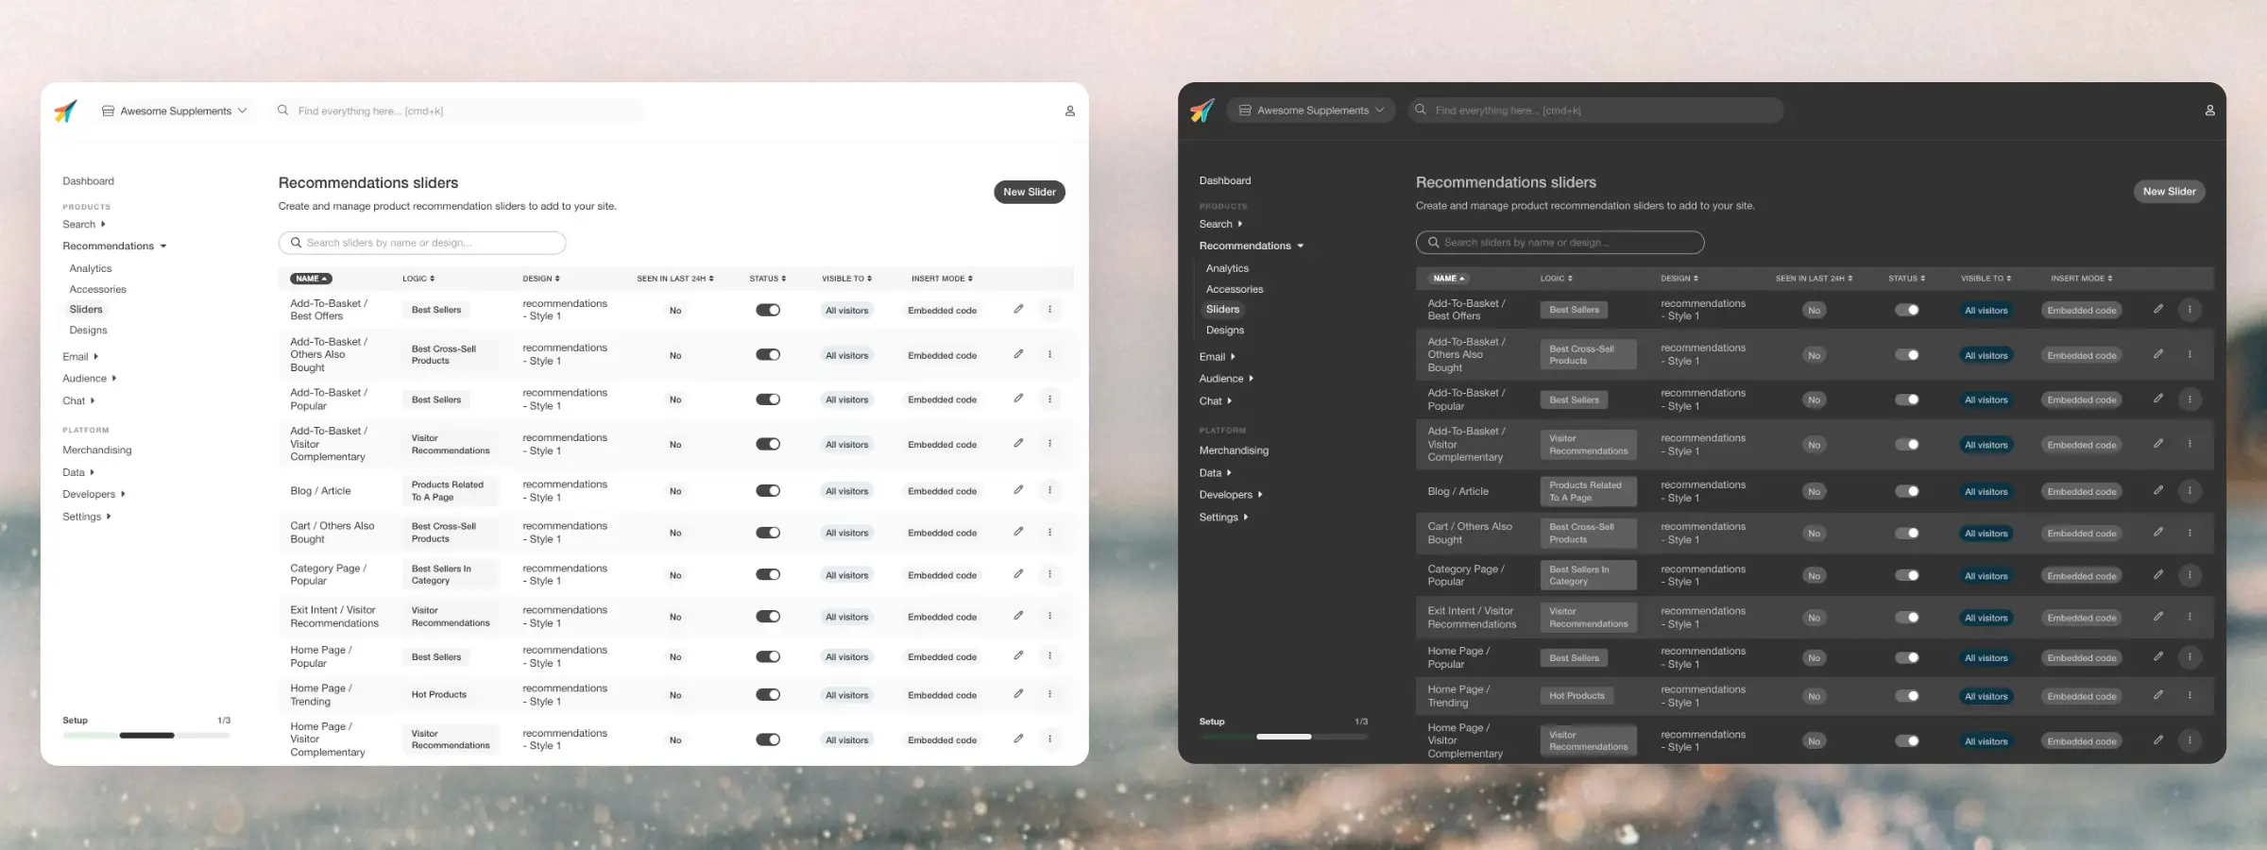Viewport: 2267px width, 850px height.
Task: Open kebab menu for Cart / Others Also Bought, dark panel
Action: pyautogui.click(x=2190, y=533)
